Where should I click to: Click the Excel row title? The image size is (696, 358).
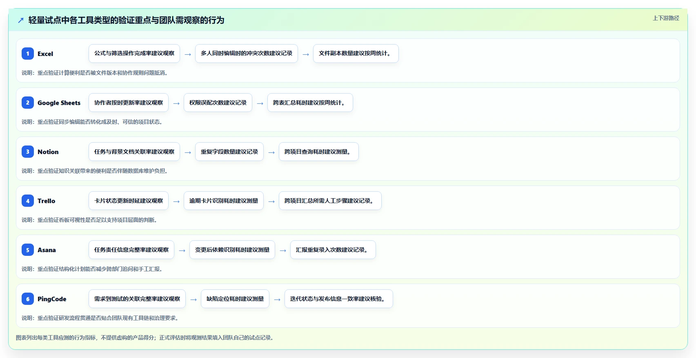pos(45,54)
